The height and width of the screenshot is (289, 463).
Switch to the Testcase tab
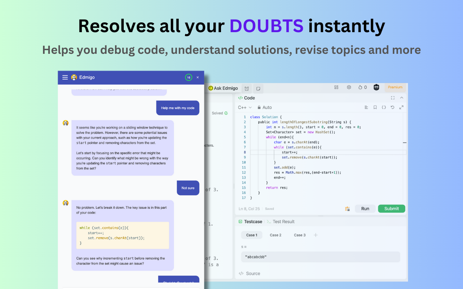(250, 221)
